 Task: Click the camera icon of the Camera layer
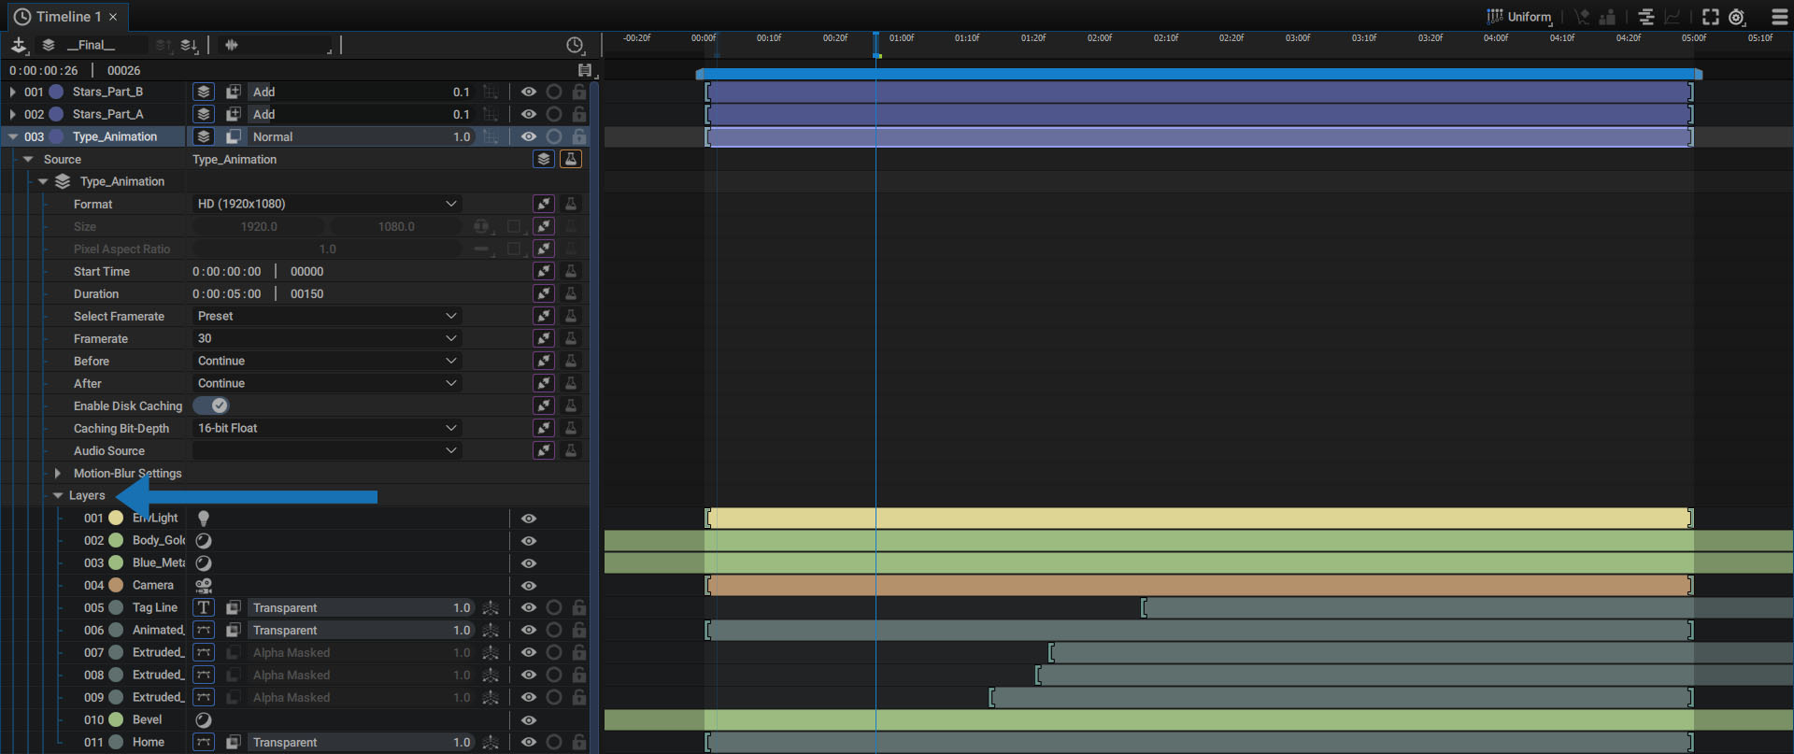tap(204, 585)
